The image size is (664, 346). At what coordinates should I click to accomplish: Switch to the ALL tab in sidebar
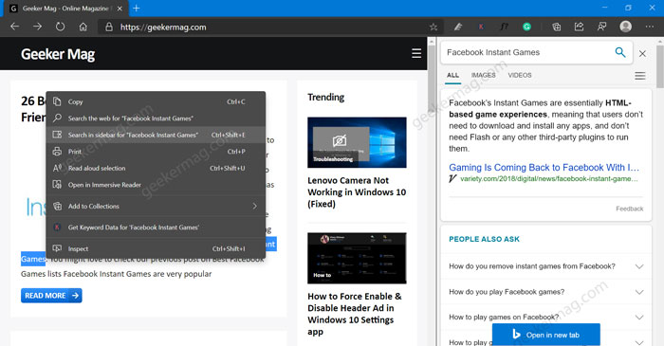(452, 75)
